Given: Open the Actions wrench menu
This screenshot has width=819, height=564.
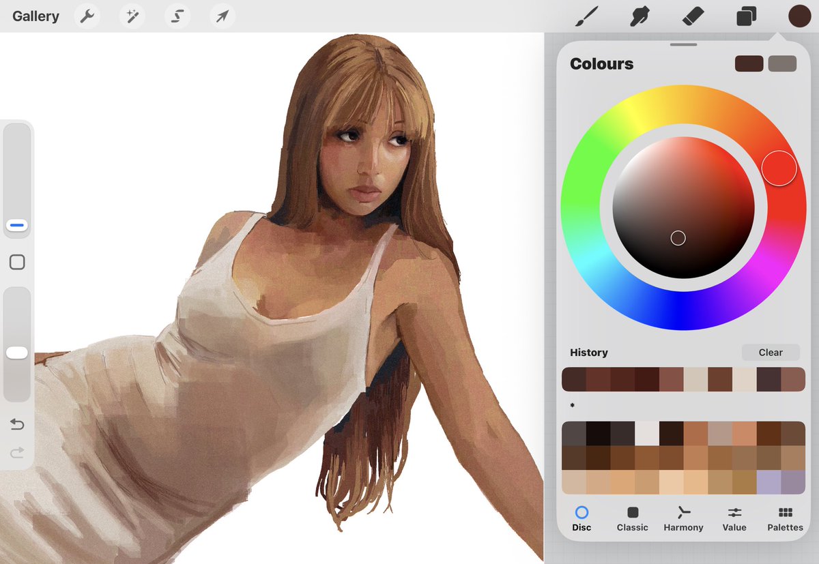Looking at the screenshot, I should pyautogui.click(x=87, y=16).
